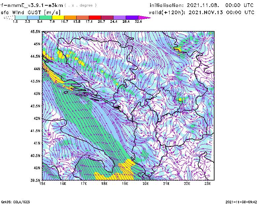
Task: Pick the orange swatch in the color bar
Action: [70, 17]
